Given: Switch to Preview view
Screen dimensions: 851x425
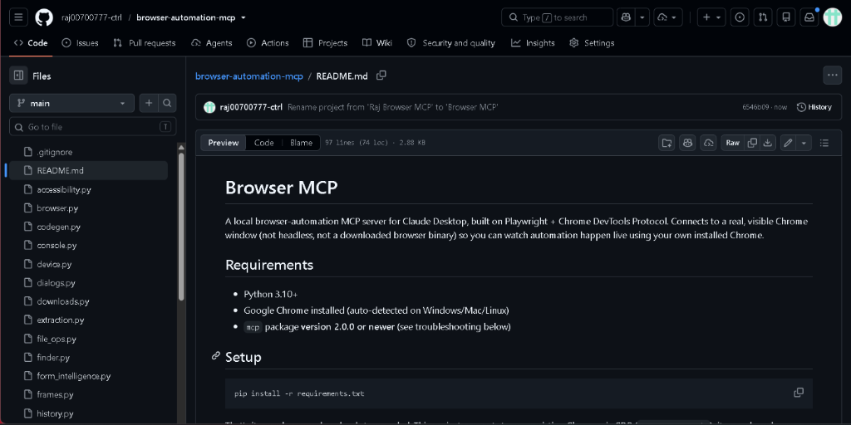Looking at the screenshot, I should point(224,143).
